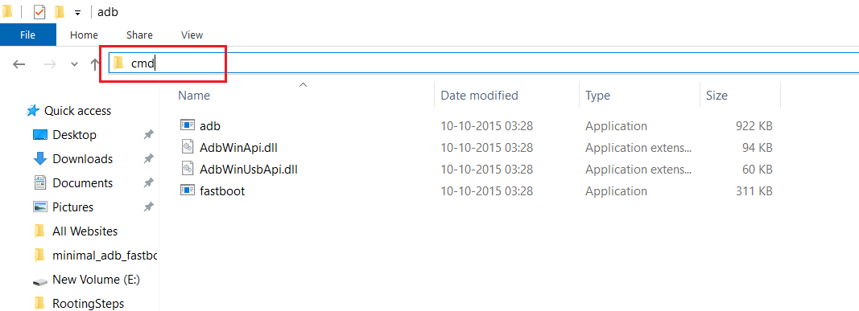Open New Volume (E:) drive
This screenshot has width=859, height=311.
(96, 280)
